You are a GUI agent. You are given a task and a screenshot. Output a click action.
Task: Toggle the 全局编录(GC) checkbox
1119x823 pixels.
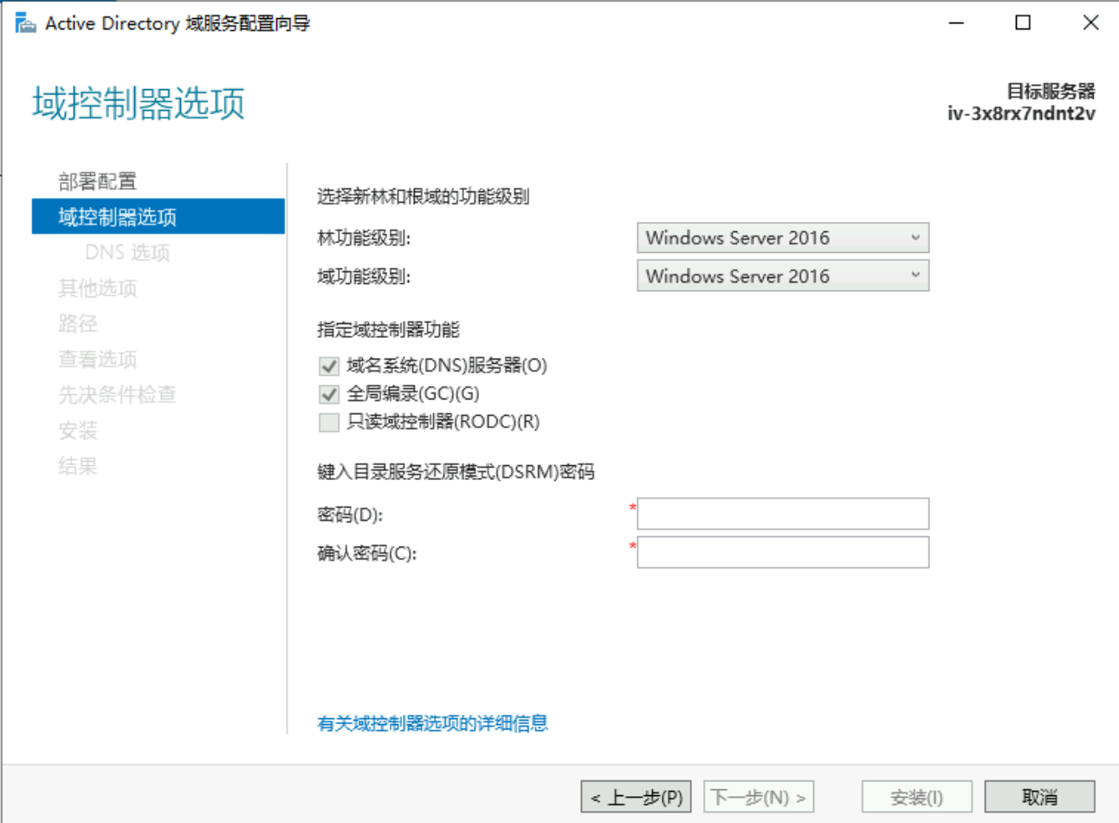[x=329, y=394]
